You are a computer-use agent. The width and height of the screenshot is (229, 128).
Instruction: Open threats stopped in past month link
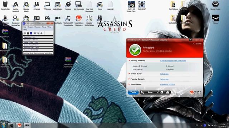click(173, 61)
